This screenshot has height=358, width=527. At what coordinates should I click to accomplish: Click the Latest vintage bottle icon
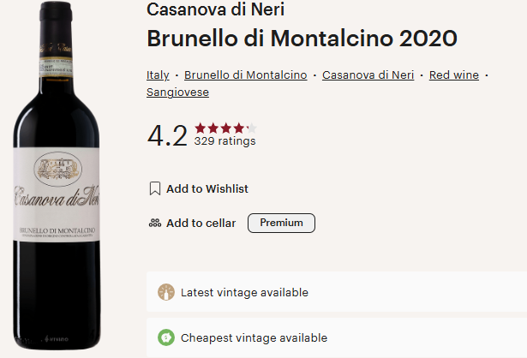point(166,293)
